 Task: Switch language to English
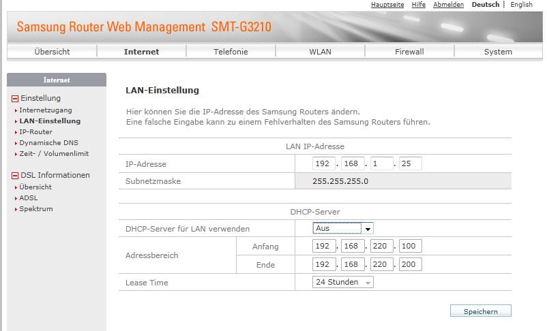(x=522, y=5)
